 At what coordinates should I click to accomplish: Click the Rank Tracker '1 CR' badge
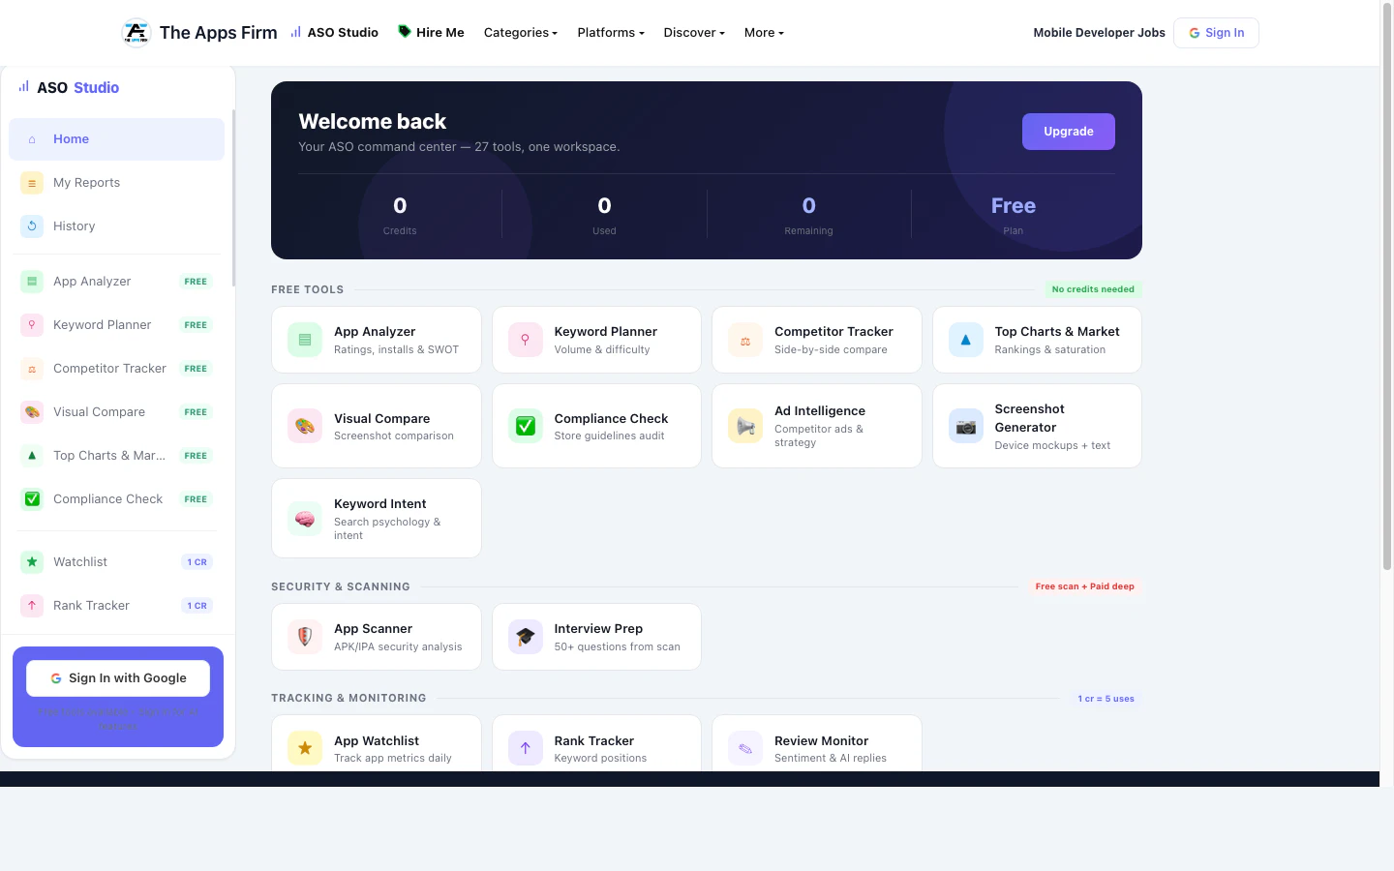click(197, 606)
